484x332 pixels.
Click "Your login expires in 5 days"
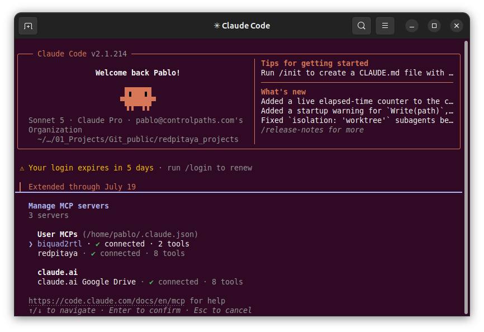click(91, 168)
